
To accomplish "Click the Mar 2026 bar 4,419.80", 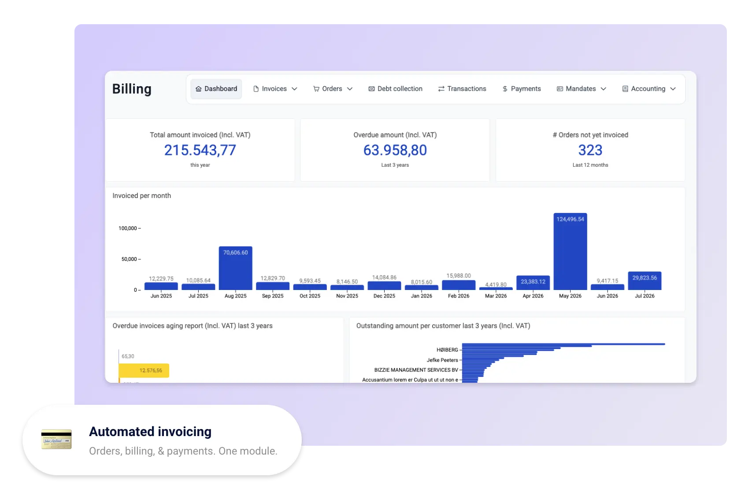I will click(x=496, y=289).
